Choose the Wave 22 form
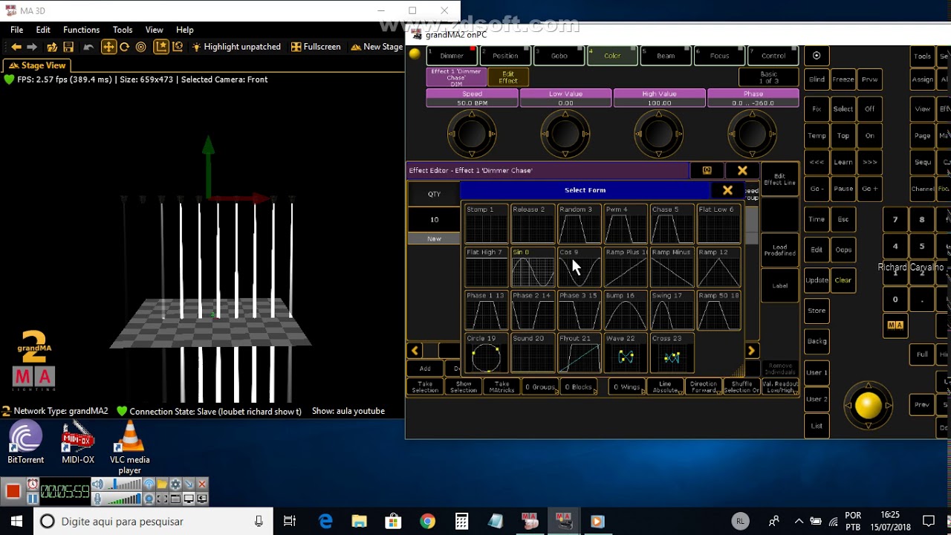This screenshot has width=951, height=535. (626, 354)
